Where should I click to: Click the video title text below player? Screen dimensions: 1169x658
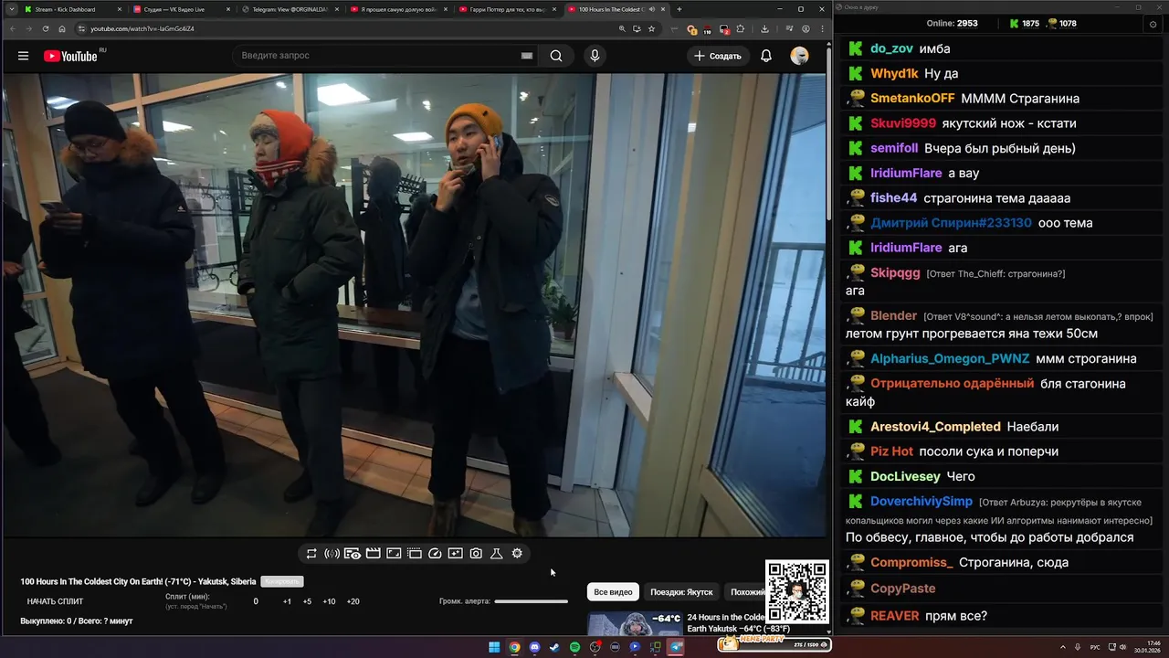(138, 581)
